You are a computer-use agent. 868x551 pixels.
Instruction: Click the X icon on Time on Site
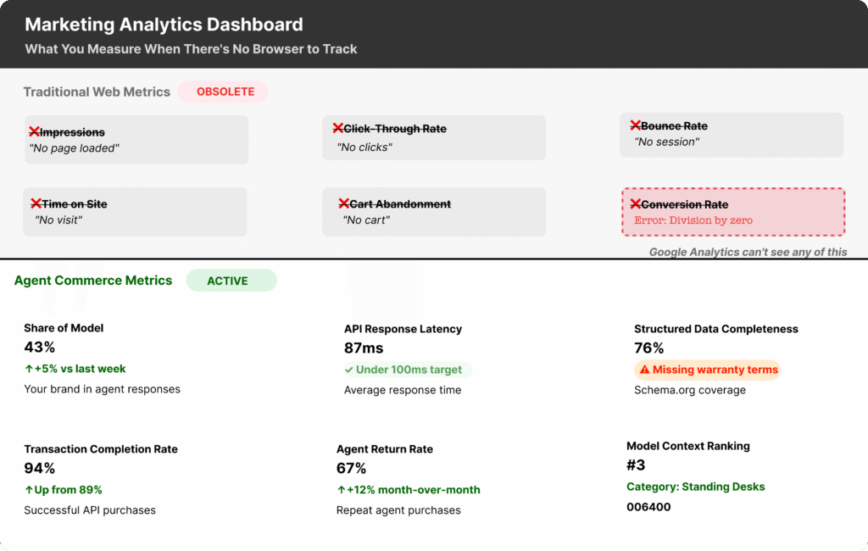click(34, 203)
